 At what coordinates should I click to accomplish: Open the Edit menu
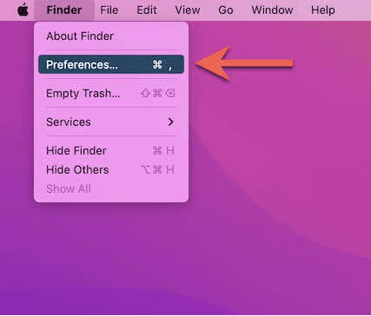click(147, 10)
